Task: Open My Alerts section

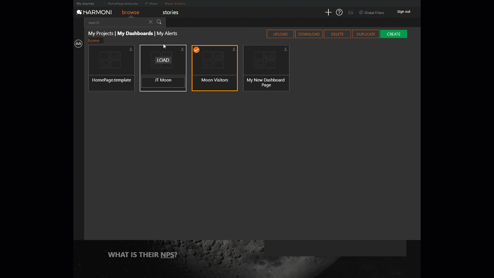Action: (x=167, y=33)
